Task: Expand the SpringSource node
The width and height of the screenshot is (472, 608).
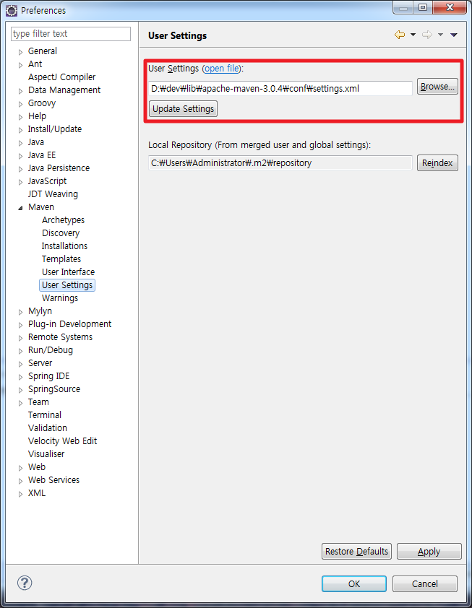Action: 20,390
